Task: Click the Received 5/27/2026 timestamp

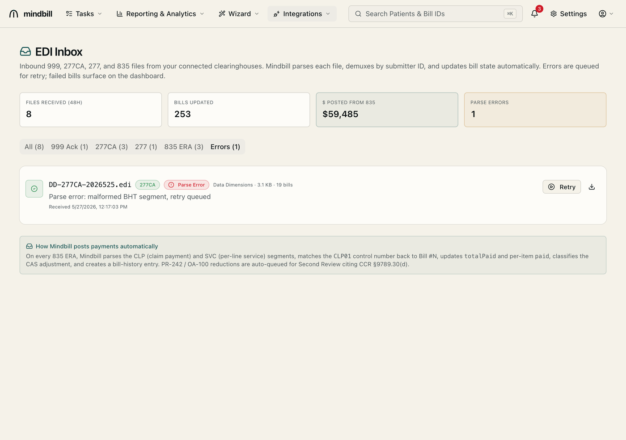Action: 88,207
